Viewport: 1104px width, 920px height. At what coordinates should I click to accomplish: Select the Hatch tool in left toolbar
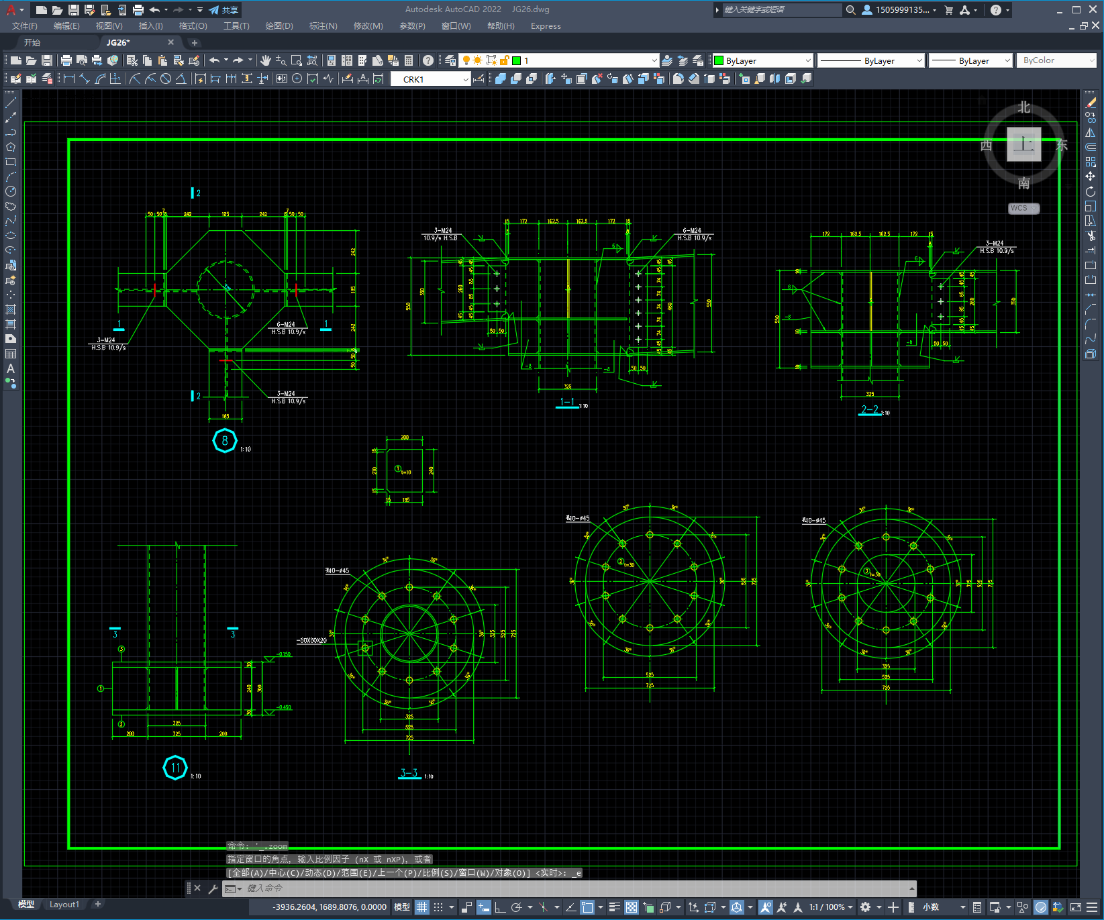point(11,309)
